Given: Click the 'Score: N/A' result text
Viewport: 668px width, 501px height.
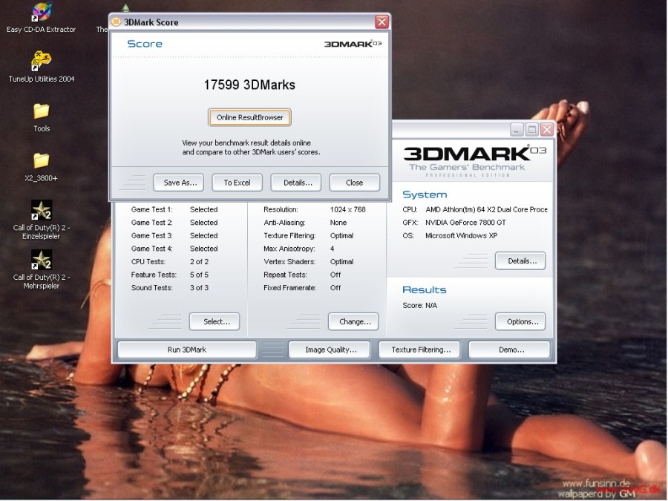Looking at the screenshot, I should click(x=419, y=306).
